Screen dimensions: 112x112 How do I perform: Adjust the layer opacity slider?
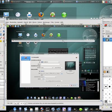[x=109, y=33]
